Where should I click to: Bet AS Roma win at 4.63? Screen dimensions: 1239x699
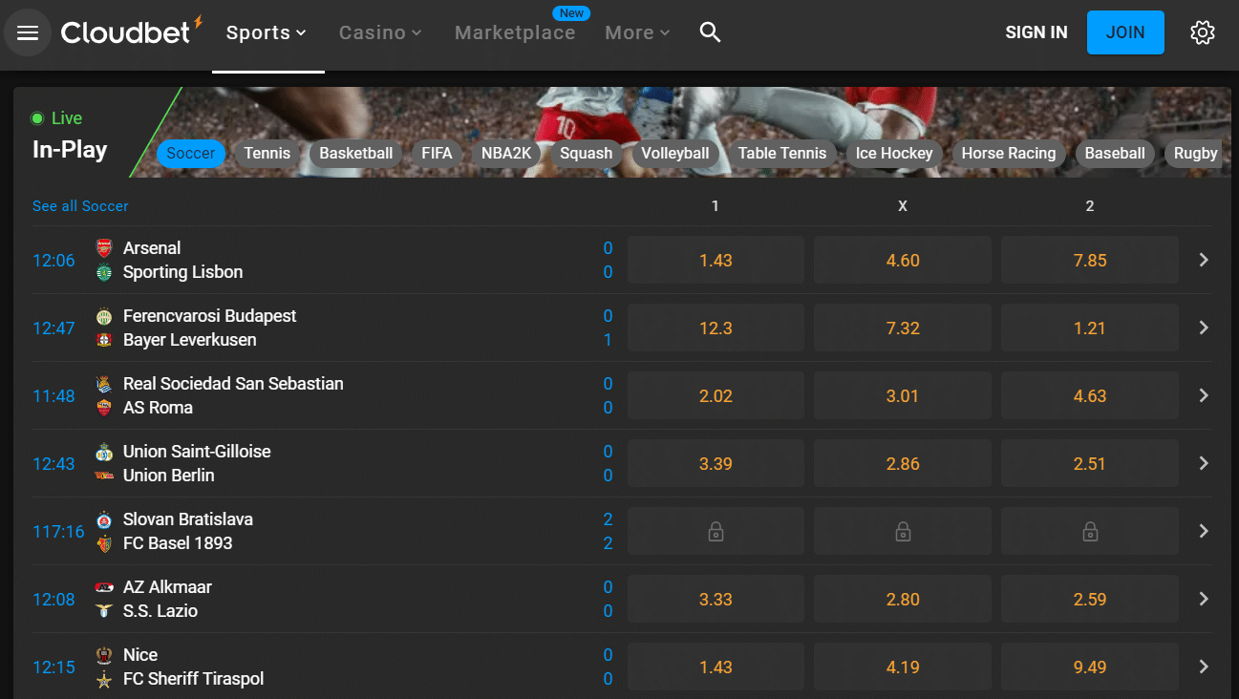1090,395
